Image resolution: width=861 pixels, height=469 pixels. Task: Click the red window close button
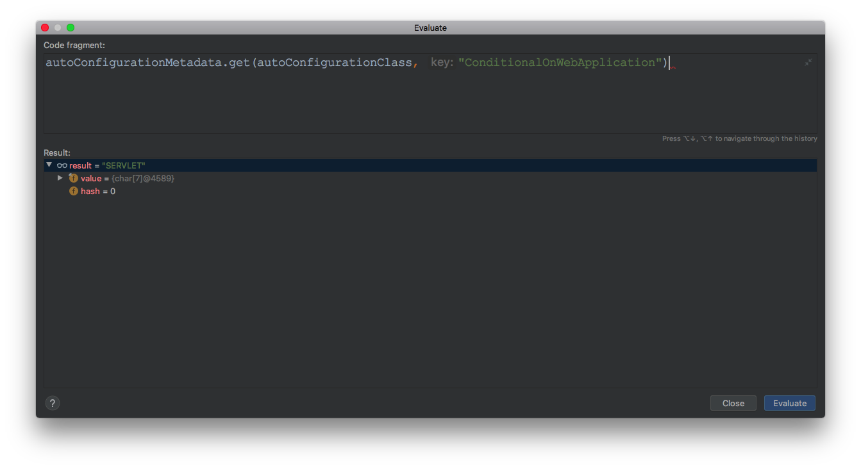pyautogui.click(x=45, y=28)
